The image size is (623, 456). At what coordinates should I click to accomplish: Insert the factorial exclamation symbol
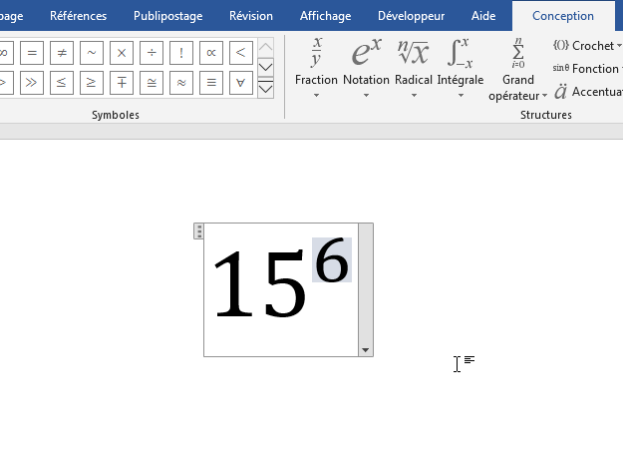(180, 53)
